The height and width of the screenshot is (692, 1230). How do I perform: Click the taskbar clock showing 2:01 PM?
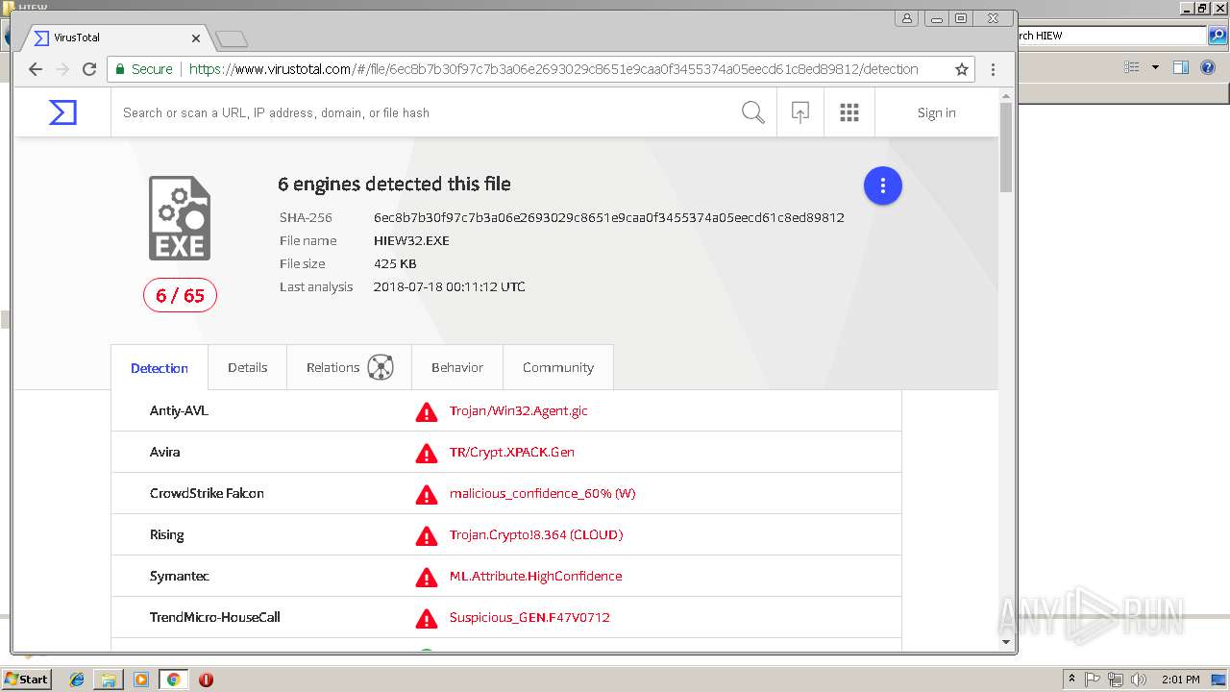[x=1180, y=680]
